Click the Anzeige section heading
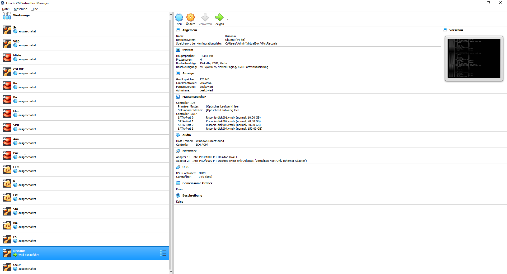Image resolution: width=507 pixels, height=274 pixels. (x=188, y=73)
